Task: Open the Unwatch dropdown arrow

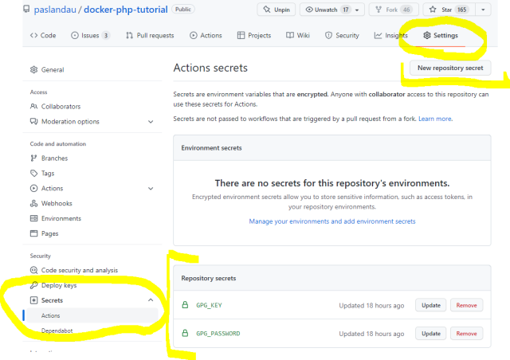Action: [357, 10]
